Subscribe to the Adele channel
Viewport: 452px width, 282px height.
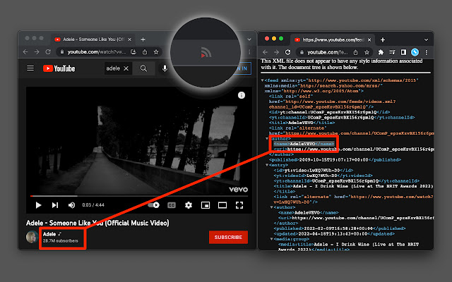228,237
